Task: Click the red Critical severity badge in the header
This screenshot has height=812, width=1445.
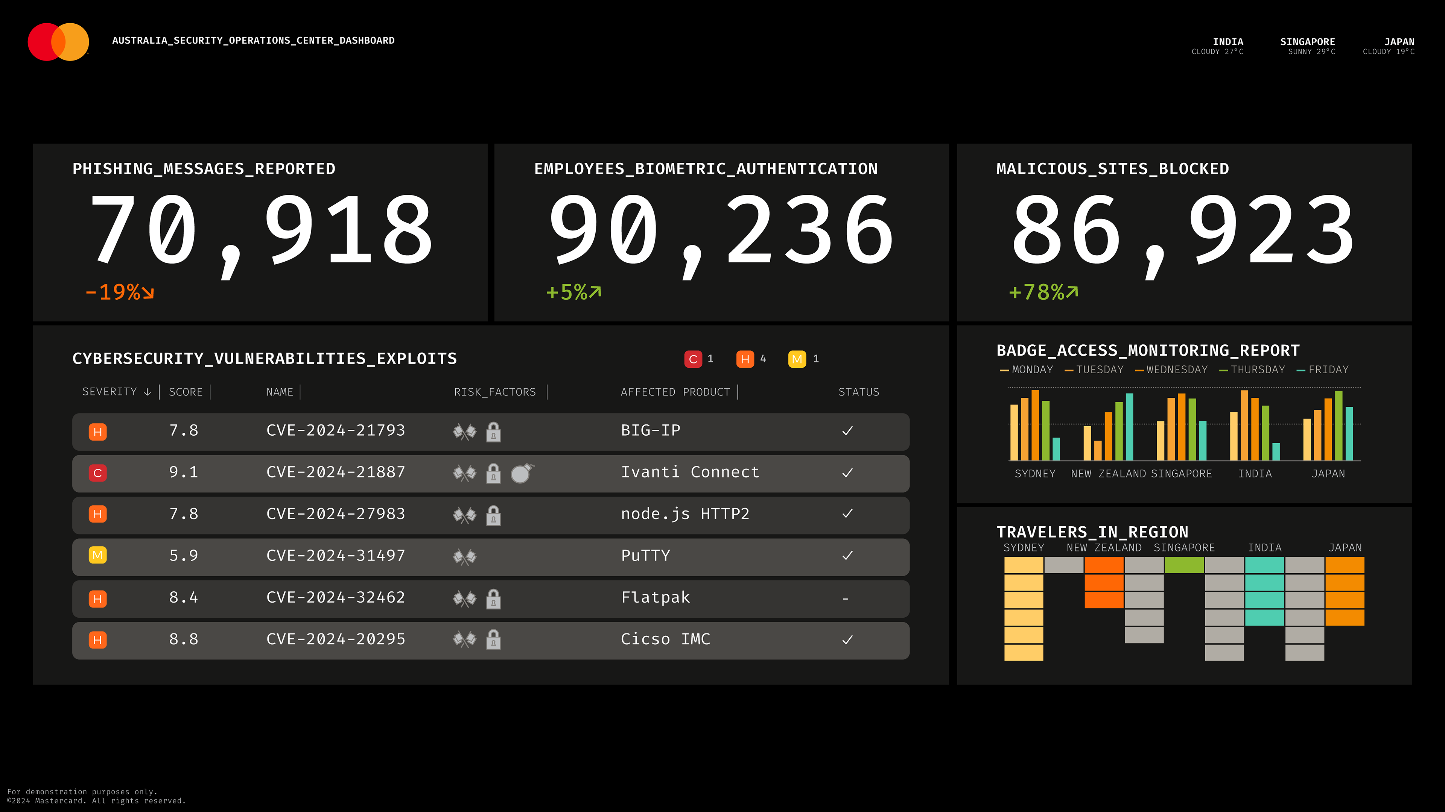Action: 693,359
